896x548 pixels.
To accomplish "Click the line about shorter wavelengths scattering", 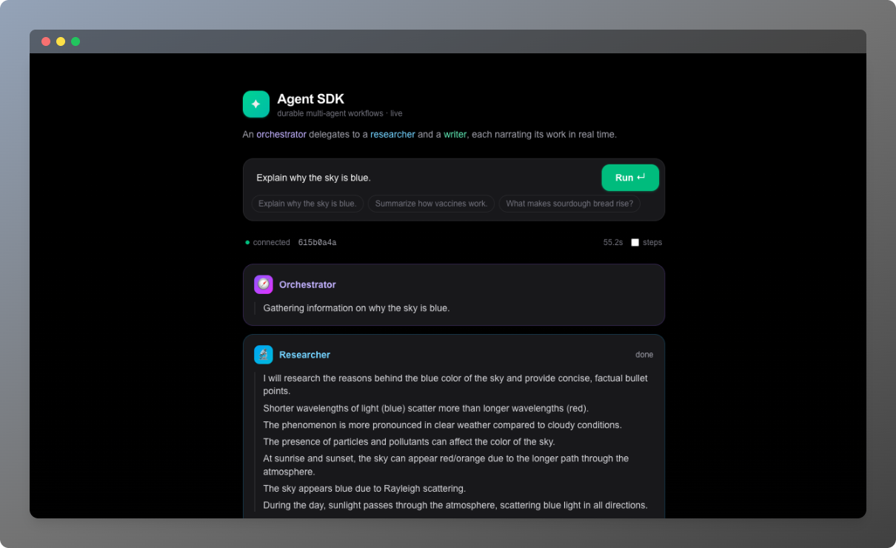I will [x=426, y=408].
